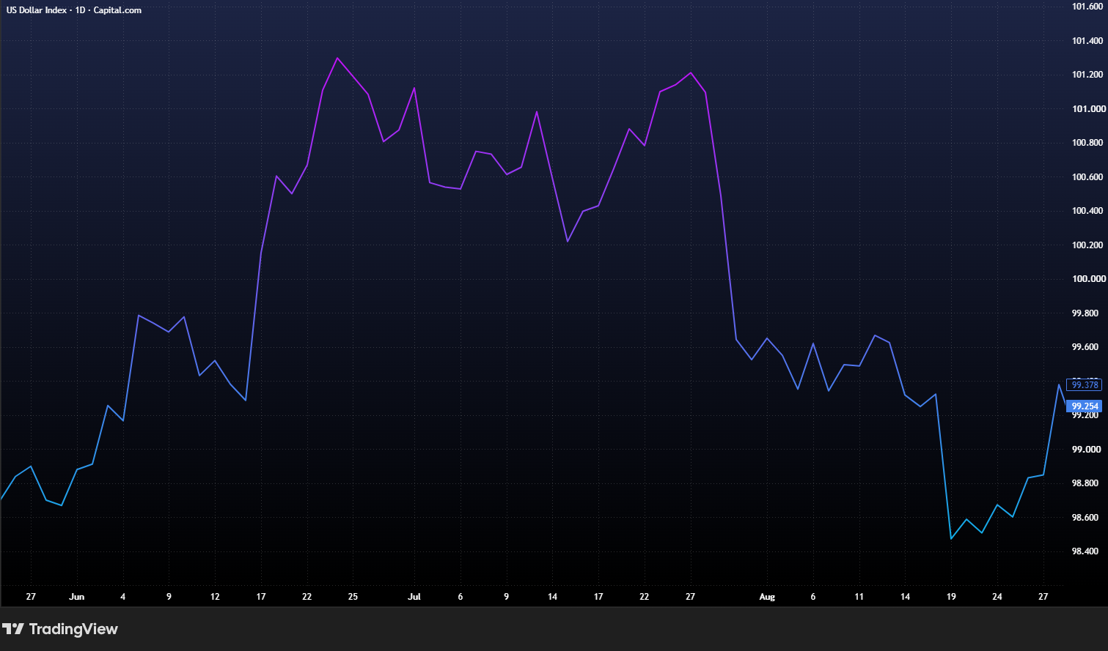Click the 24 date label in August

pos(997,597)
